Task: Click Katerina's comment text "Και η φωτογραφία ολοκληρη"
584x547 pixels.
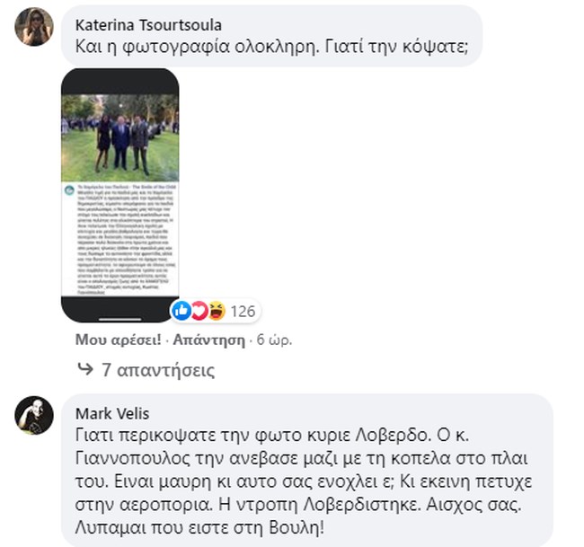Action: coord(198,47)
